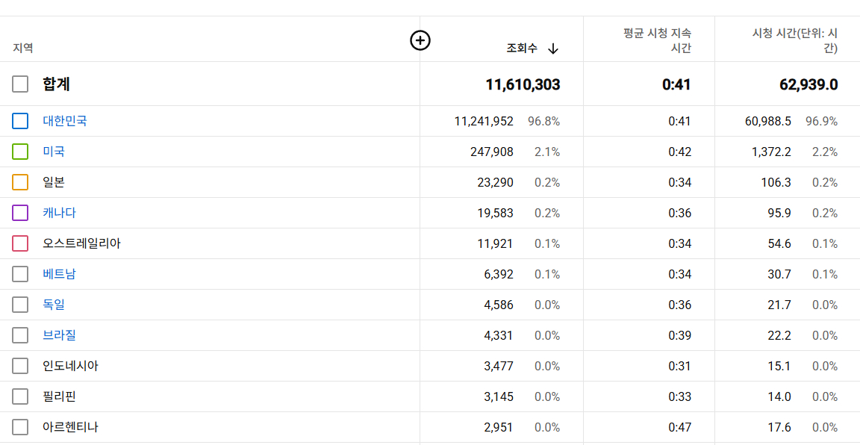Image resolution: width=860 pixels, height=445 pixels.
Task: Toggle the 합계 total checkbox
Action: (20, 84)
